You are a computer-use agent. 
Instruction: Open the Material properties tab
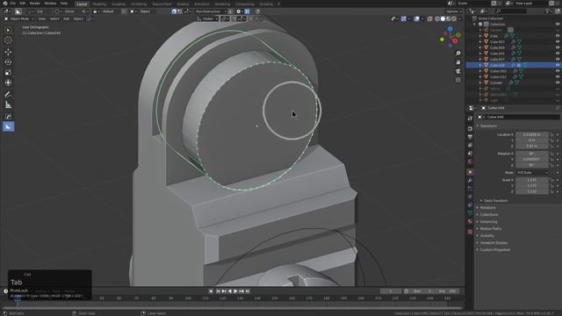(x=470, y=222)
